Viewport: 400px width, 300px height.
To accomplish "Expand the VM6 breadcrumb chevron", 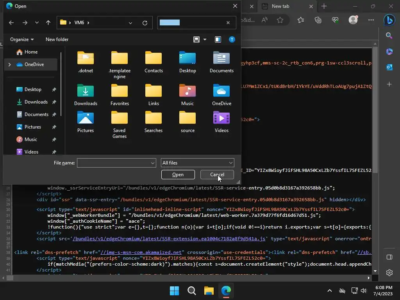I will pos(88,23).
